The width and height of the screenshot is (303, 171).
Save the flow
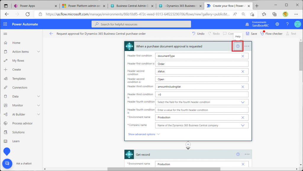point(252,34)
